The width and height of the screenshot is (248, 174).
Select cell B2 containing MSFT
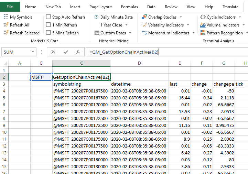point(41,77)
